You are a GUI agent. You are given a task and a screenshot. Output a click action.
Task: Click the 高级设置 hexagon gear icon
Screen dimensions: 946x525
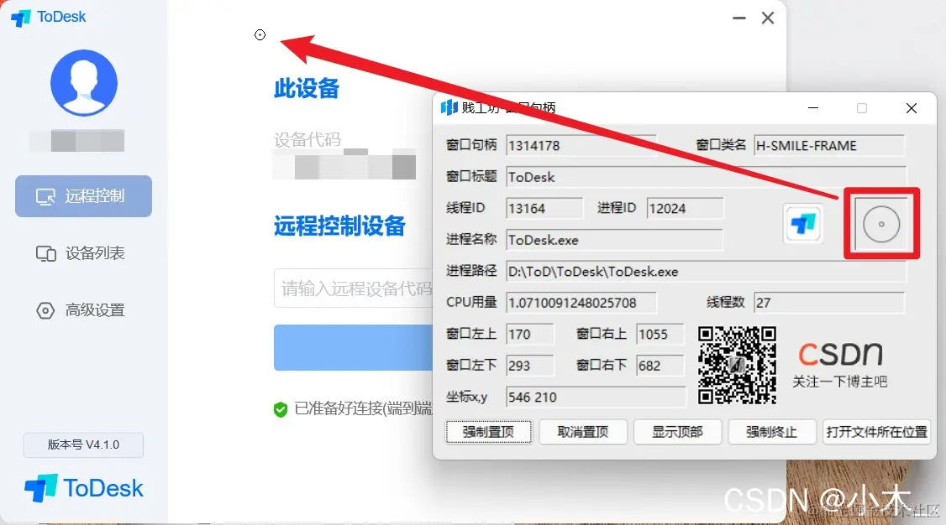pos(46,310)
